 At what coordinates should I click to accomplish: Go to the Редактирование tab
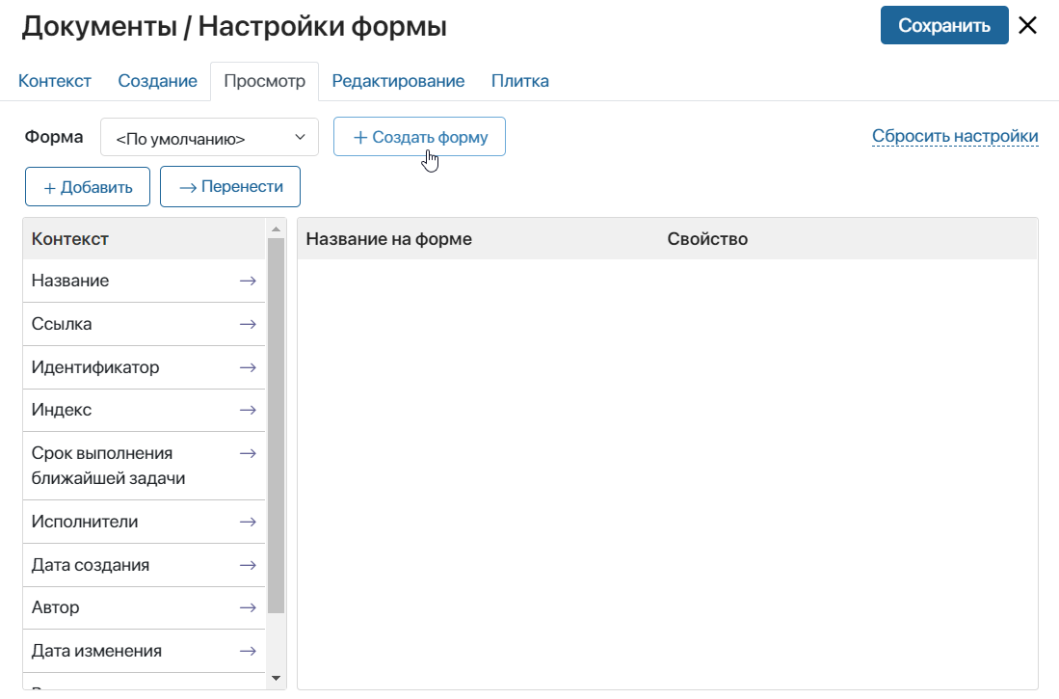pos(398,81)
